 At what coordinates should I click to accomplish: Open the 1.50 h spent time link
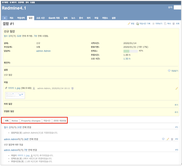(127, 59)
